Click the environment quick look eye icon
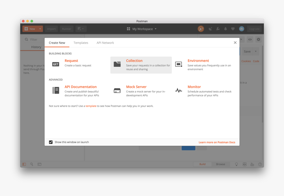The height and width of the screenshot is (196, 284). click(x=250, y=39)
